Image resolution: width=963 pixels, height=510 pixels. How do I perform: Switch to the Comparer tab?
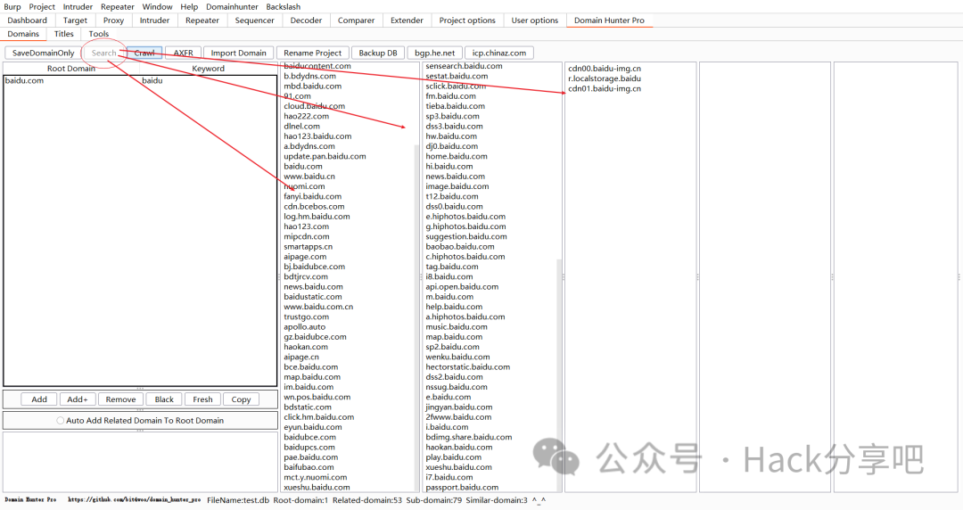[x=356, y=21]
